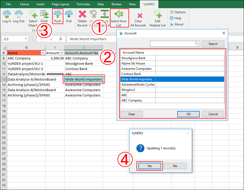
Task: Open Select Object in the ribbon
Action: click(x=33, y=18)
